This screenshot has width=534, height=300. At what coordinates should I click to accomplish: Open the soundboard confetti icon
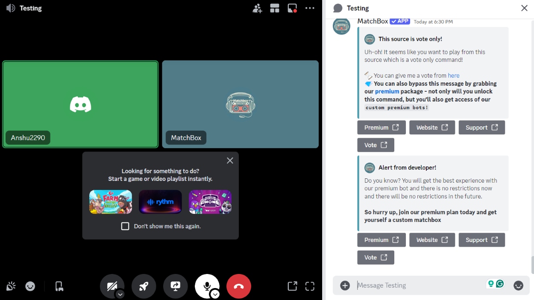click(10, 286)
